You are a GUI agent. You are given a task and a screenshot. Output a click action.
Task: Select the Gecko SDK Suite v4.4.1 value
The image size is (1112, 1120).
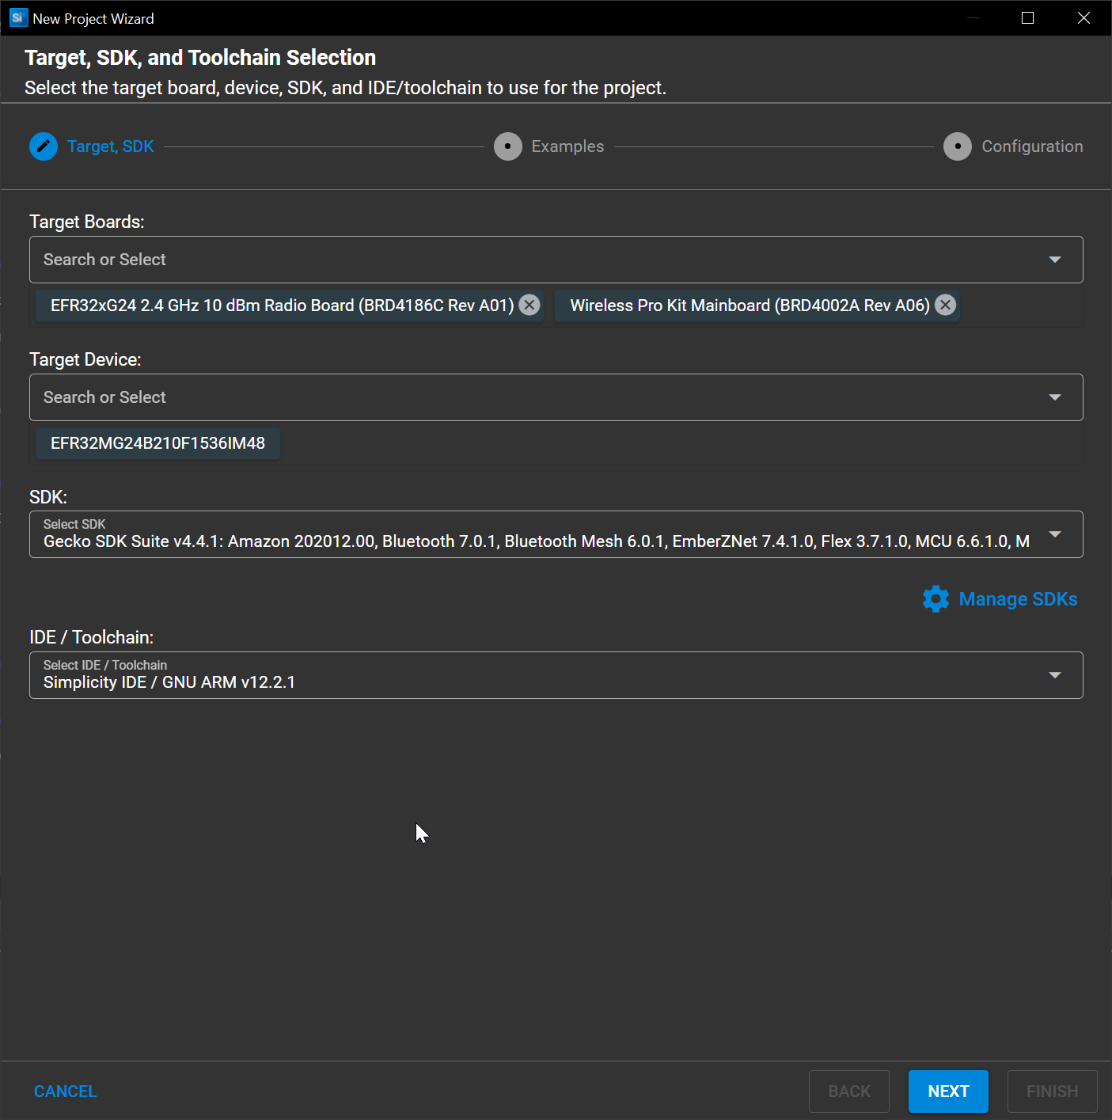click(x=537, y=541)
